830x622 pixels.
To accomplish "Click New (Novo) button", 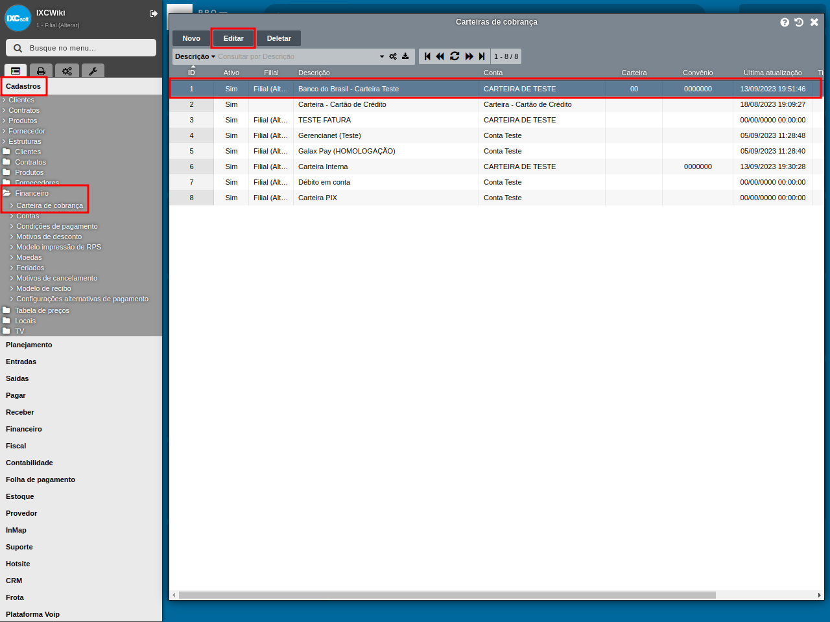I will click(191, 38).
